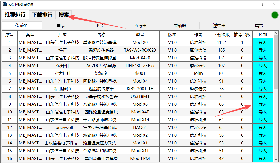Select the row number 16 cell
Viewport: 280px width, 163px height.
tap(10, 158)
